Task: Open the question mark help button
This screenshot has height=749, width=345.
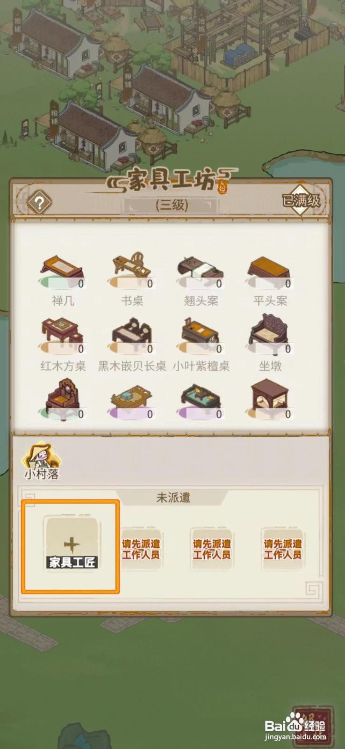Action: tap(39, 203)
